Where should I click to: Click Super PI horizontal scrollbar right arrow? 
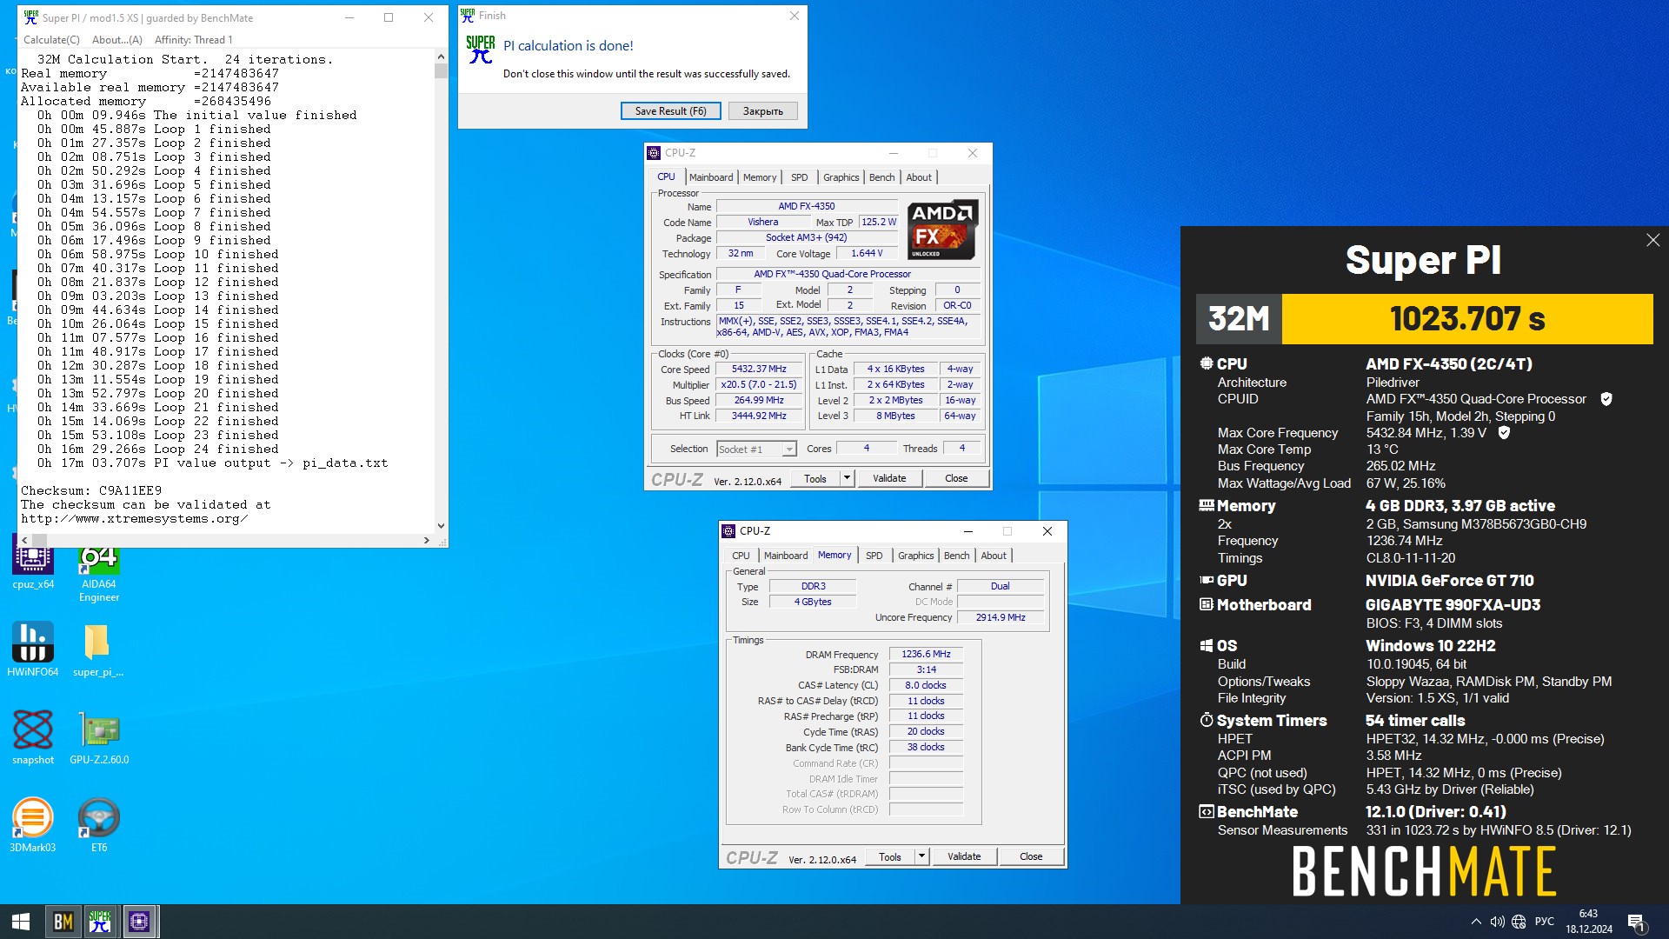coord(427,540)
